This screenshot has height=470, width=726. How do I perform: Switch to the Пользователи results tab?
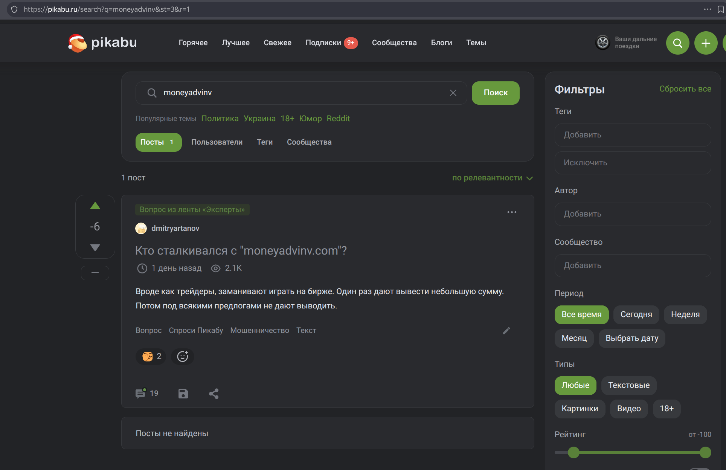(217, 142)
